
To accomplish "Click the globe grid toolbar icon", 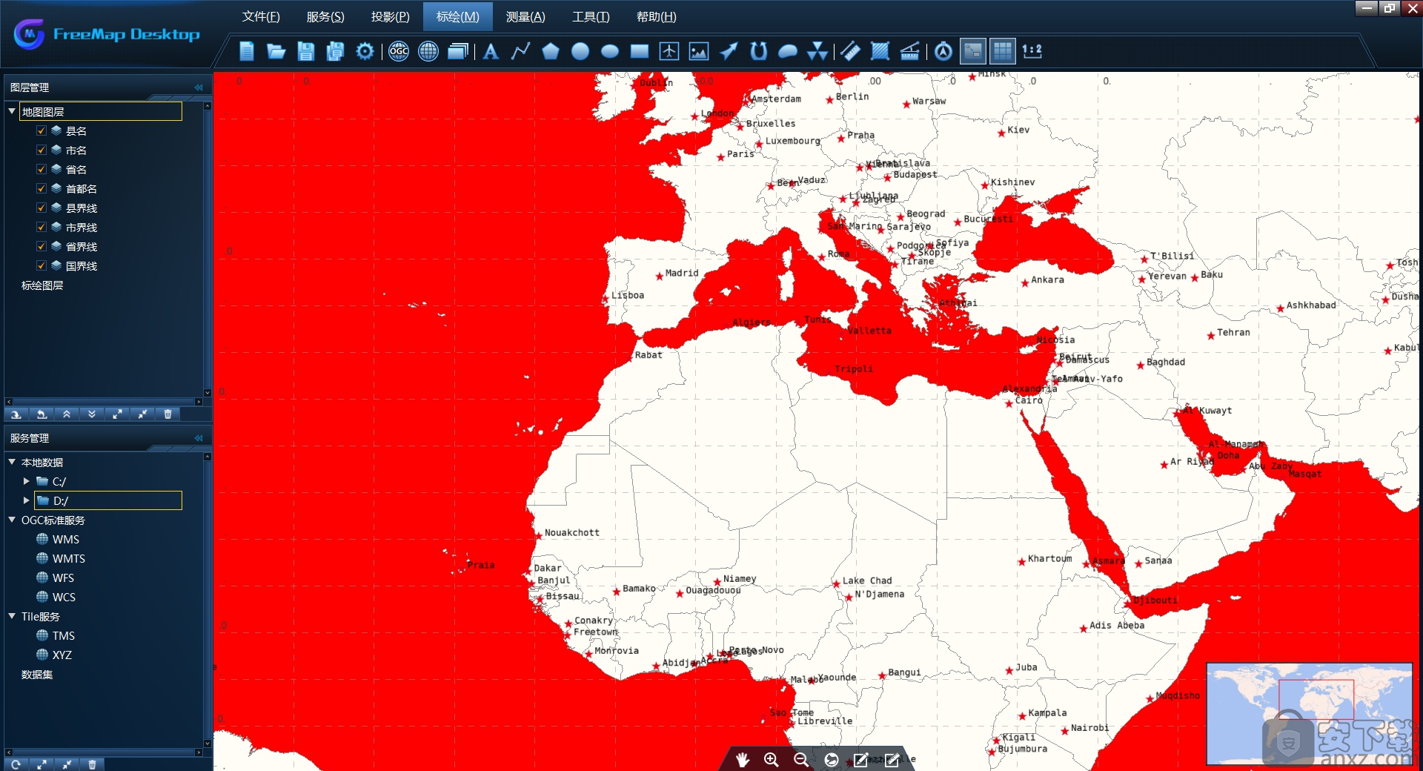I will pyautogui.click(x=428, y=51).
